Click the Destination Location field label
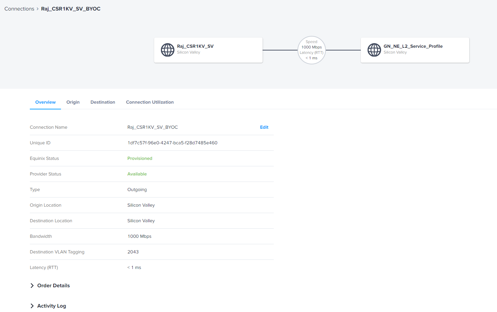 point(51,221)
